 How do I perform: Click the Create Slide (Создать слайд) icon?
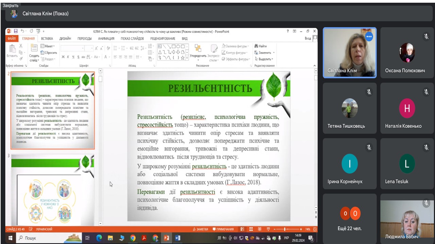(34, 49)
